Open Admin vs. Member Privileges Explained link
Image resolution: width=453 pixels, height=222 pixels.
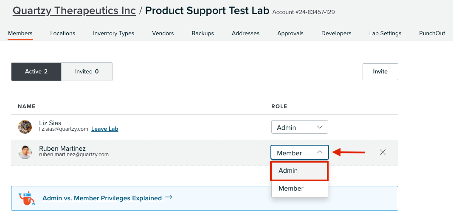point(102,198)
